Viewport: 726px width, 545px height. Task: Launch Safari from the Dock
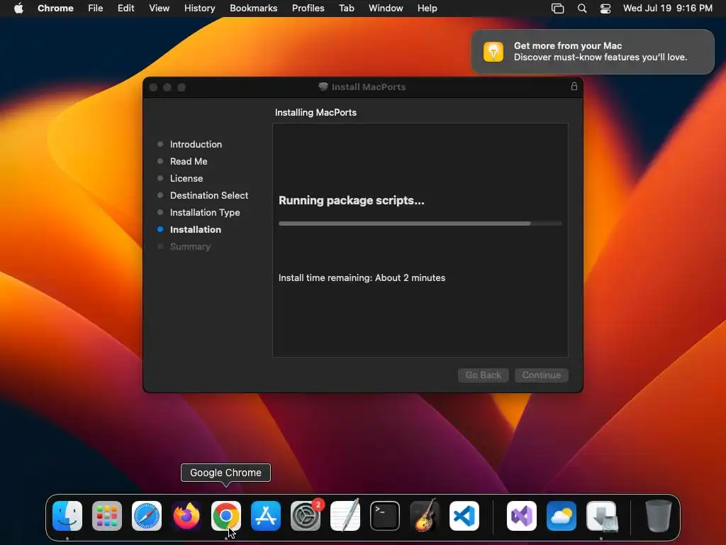(147, 516)
